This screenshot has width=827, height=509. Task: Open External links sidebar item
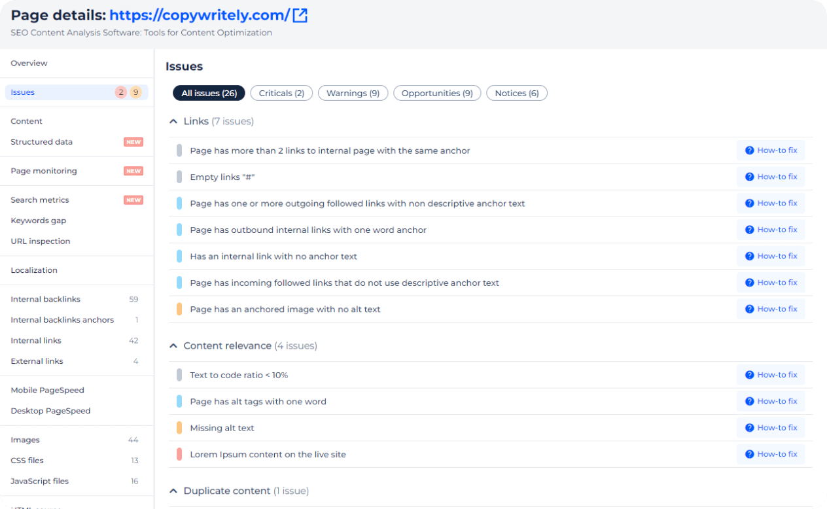pos(37,361)
